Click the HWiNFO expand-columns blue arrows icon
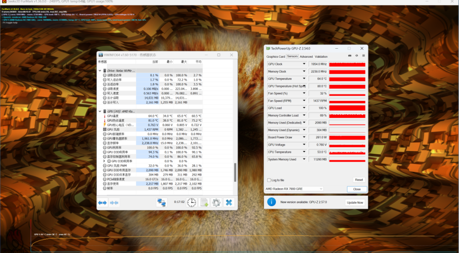 coord(102,202)
